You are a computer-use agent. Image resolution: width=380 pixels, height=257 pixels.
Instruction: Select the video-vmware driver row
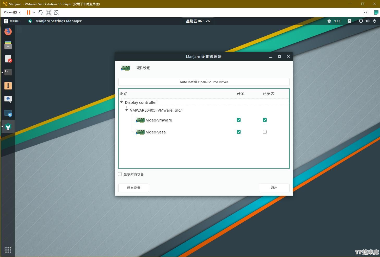tap(204, 120)
